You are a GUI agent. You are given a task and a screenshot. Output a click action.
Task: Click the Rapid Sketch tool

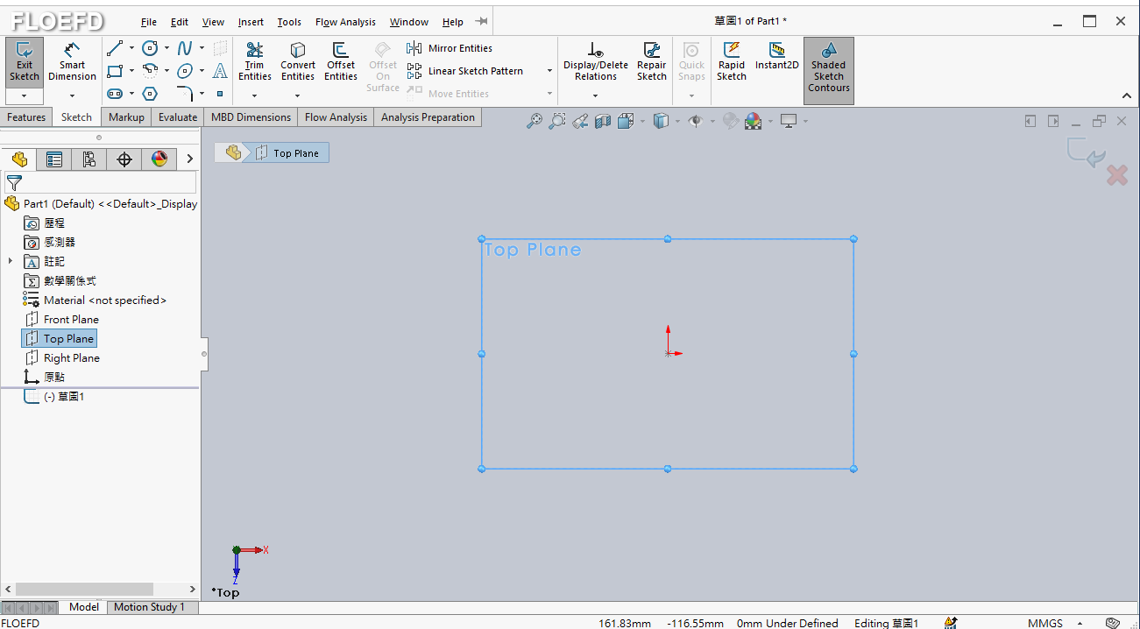coord(732,61)
